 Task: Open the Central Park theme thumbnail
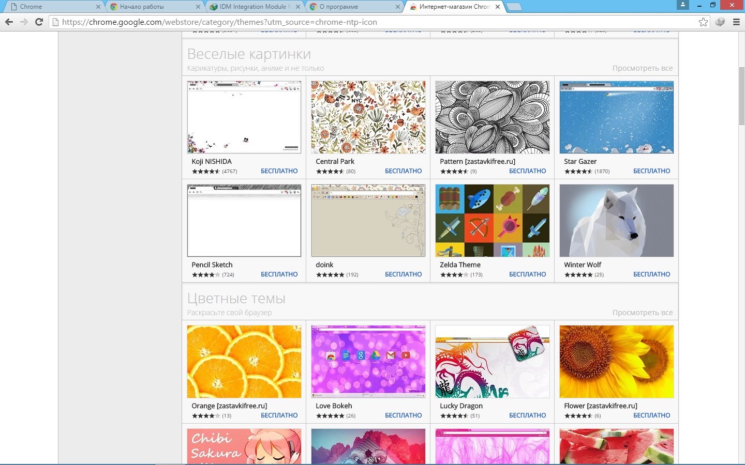(x=368, y=117)
